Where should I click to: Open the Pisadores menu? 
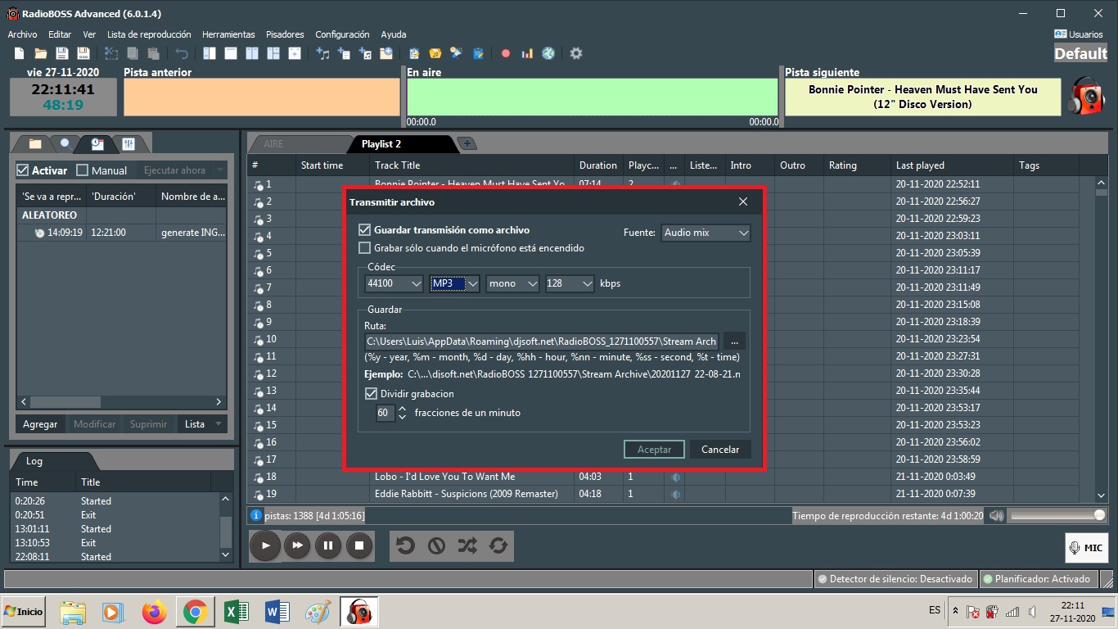(285, 34)
